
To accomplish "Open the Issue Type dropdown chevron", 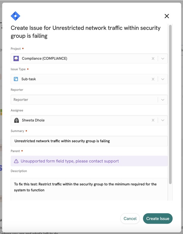I will point(163,79).
